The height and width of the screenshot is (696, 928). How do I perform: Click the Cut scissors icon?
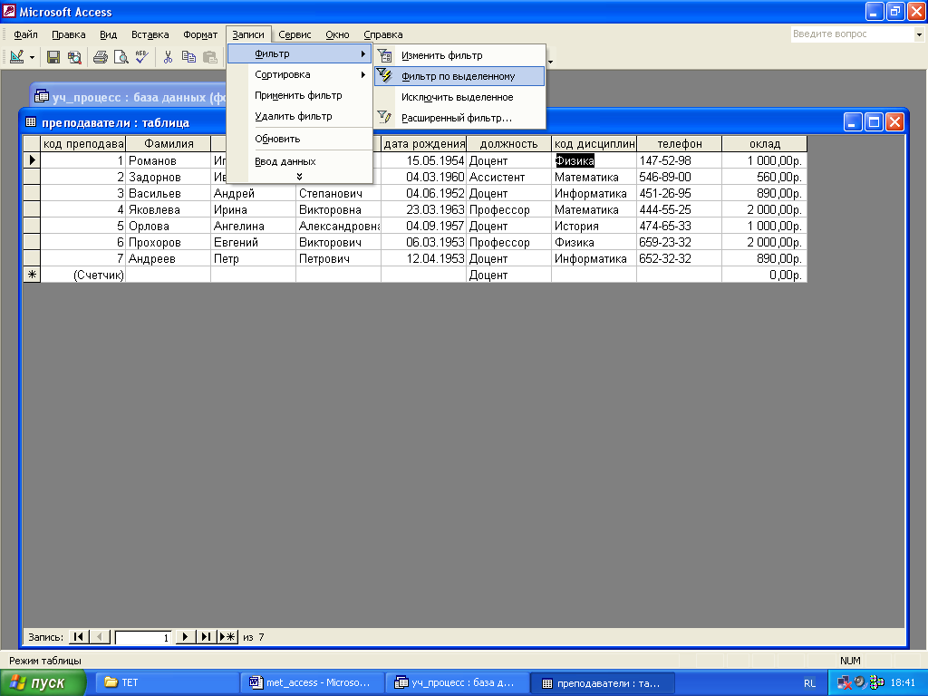(168, 57)
